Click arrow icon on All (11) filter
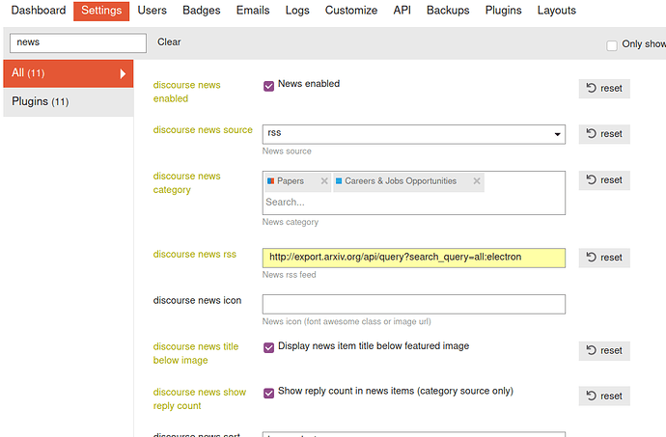The height and width of the screenshot is (437, 666). [123, 74]
